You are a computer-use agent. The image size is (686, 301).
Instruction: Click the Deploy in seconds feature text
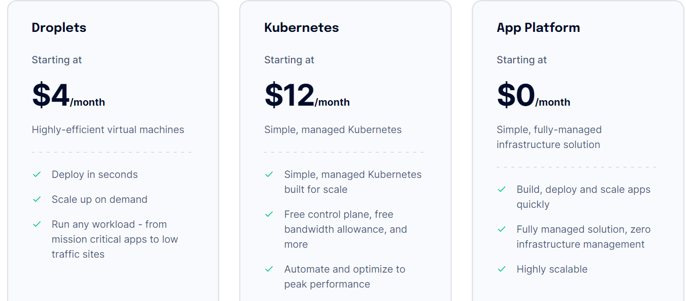click(95, 174)
